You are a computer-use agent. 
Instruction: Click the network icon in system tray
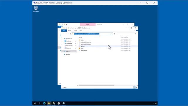click(x=156, y=103)
